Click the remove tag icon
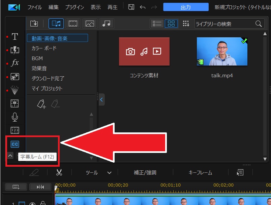 pos(55,104)
